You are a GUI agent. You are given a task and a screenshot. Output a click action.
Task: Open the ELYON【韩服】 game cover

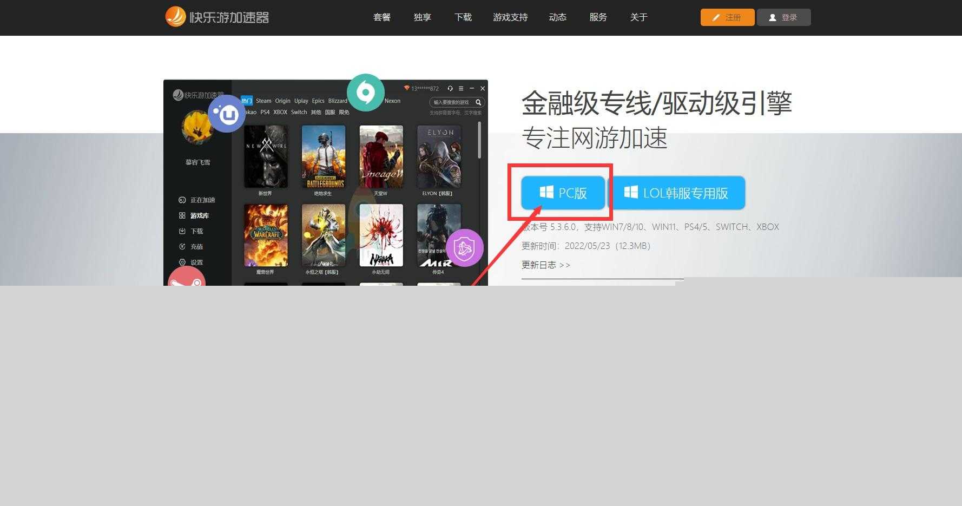(439, 157)
